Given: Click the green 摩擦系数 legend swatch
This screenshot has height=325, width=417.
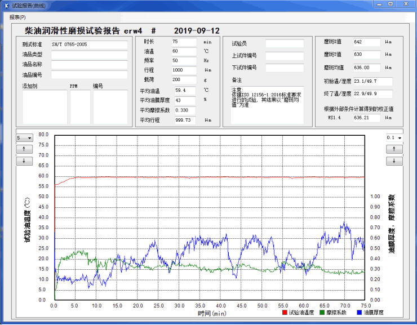Looking at the screenshot, I should 322,312.
